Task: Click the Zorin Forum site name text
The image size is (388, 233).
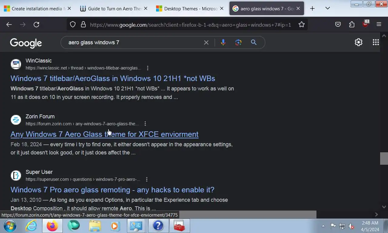Action: tap(40, 116)
